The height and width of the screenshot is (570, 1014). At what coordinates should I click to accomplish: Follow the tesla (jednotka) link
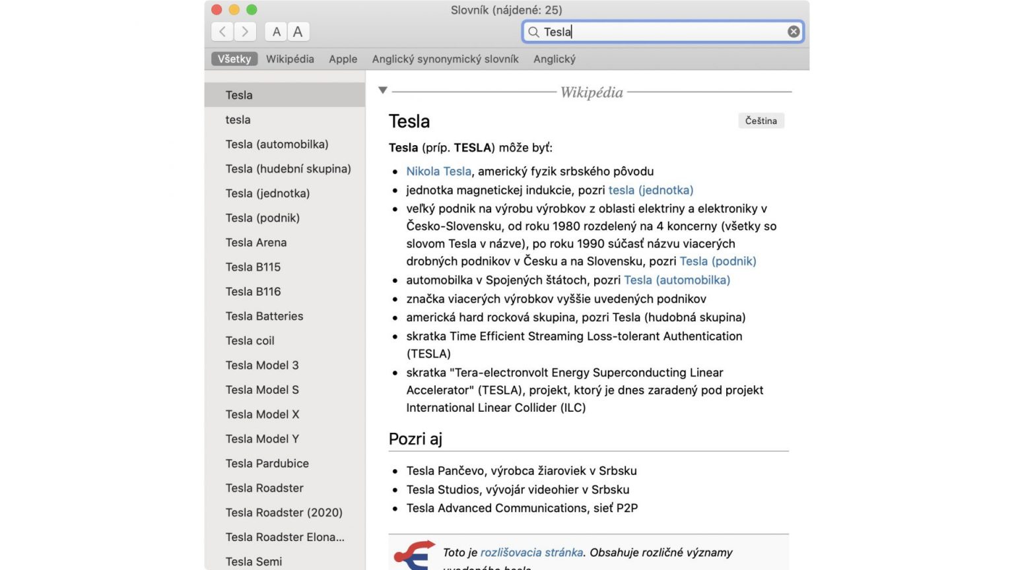click(651, 190)
